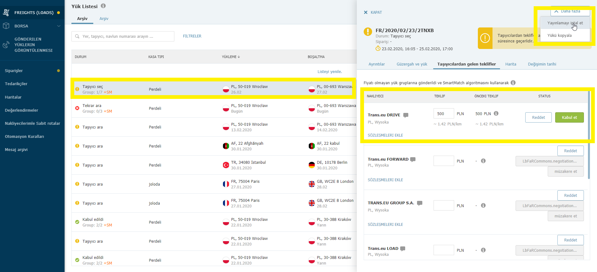This screenshot has width=597, height=272.
Task: Click info icon after SmartMatch algorithm text
Action: [513, 83]
